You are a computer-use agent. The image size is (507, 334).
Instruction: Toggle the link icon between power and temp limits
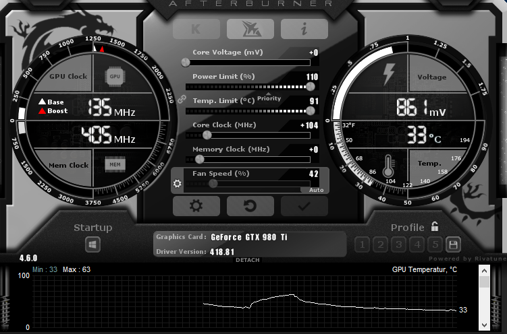click(182, 99)
